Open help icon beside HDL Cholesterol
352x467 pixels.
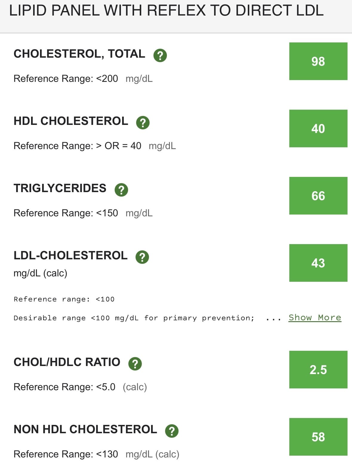(143, 123)
